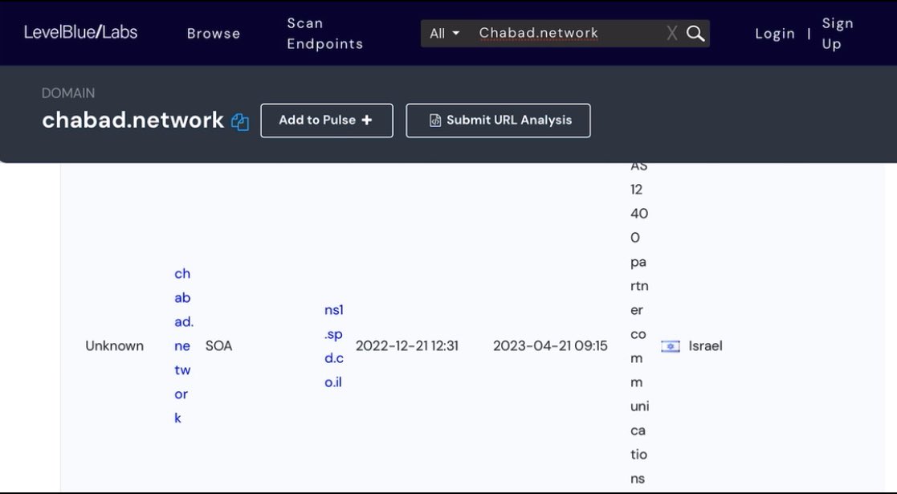This screenshot has width=897, height=494.
Task: Clear the search field with the X icon
Action: pyautogui.click(x=672, y=33)
